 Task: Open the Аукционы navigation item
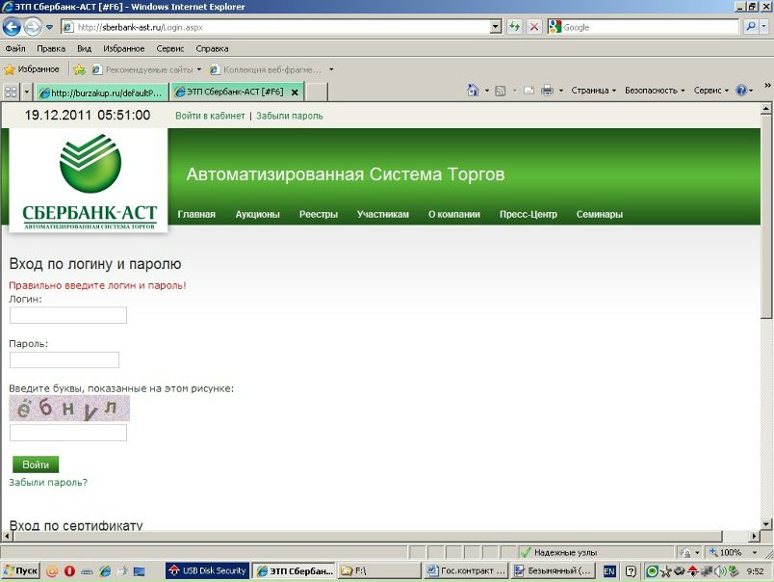click(x=257, y=214)
